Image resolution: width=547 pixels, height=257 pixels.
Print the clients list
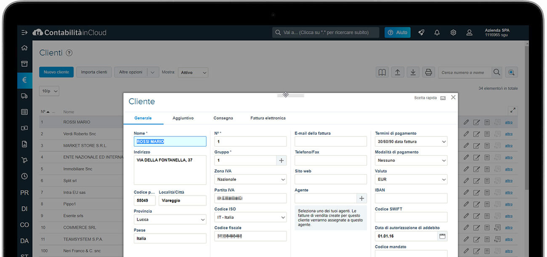click(x=428, y=72)
